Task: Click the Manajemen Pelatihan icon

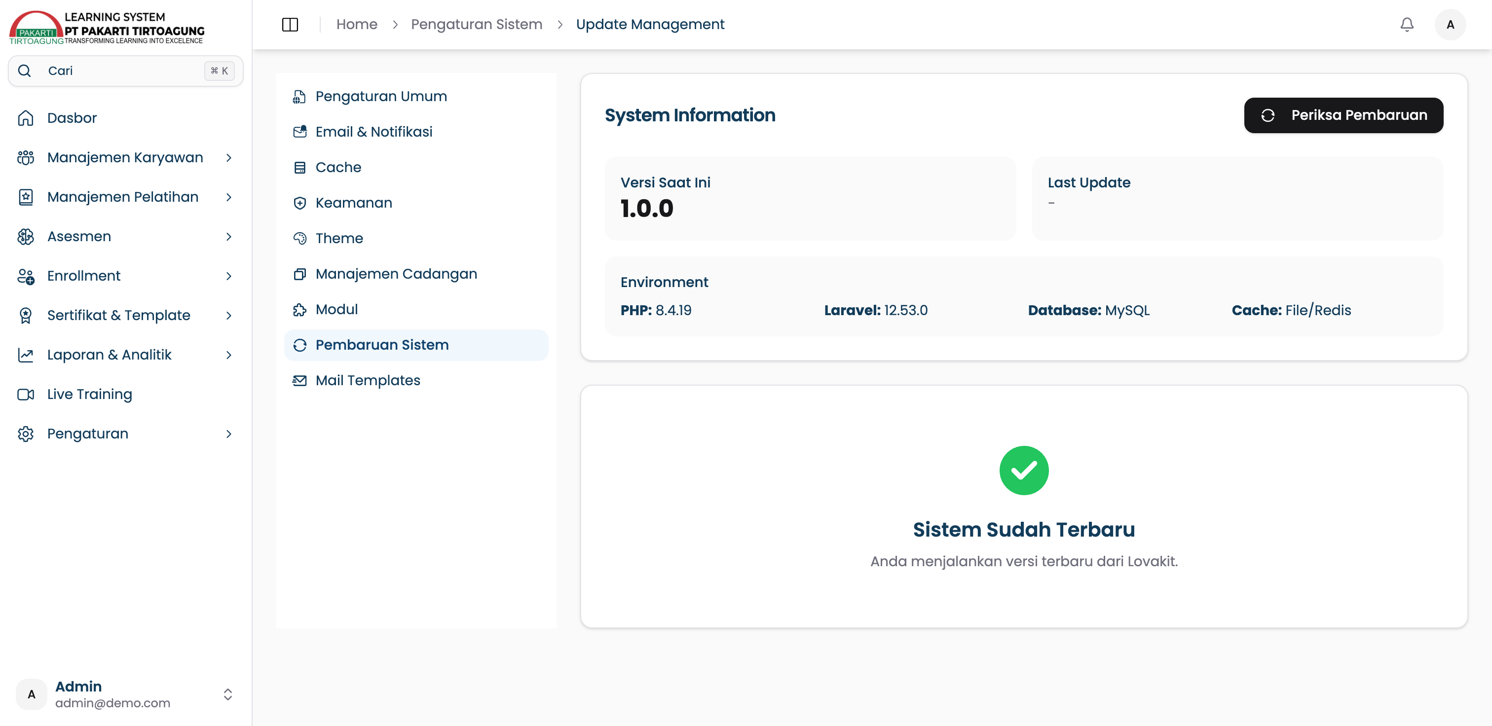Action: point(26,197)
